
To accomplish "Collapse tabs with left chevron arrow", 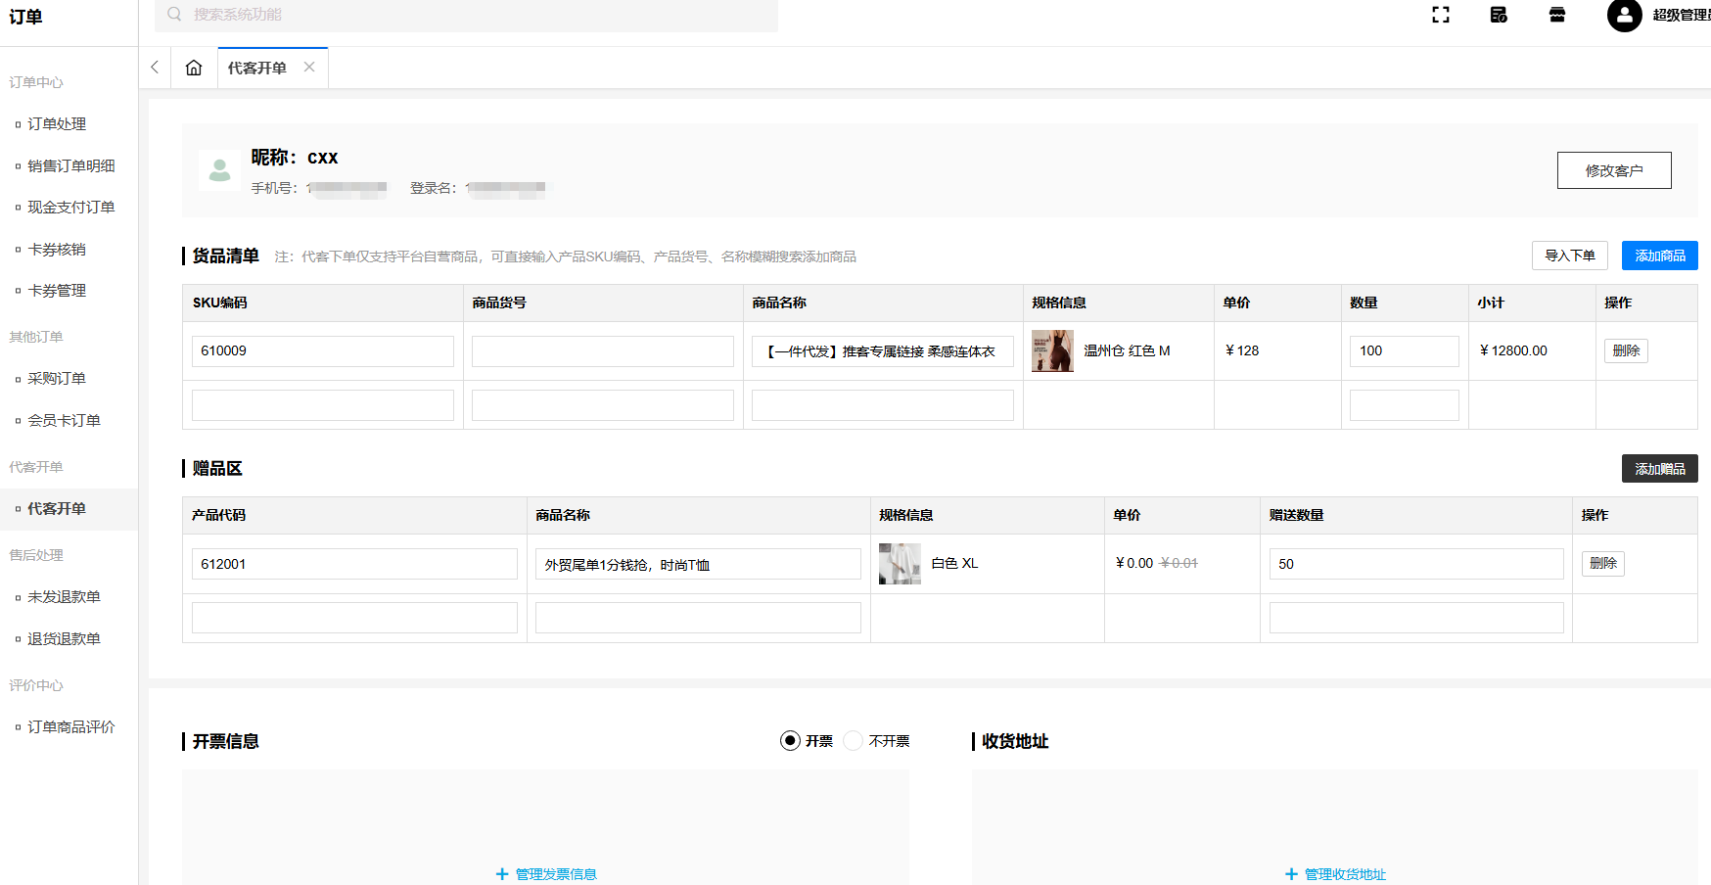I will click(x=155, y=68).
